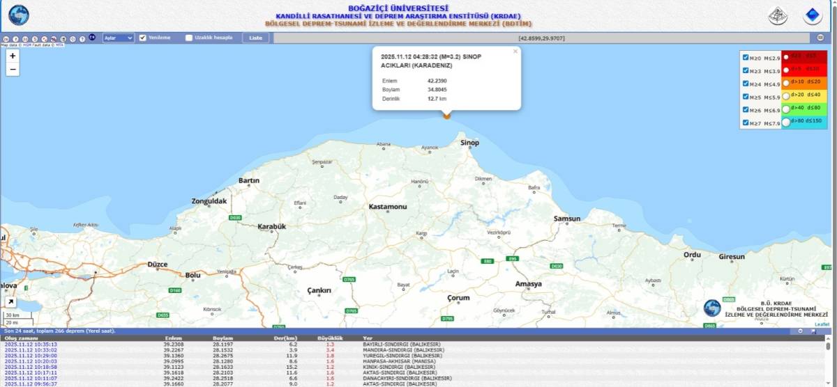The image size is (837, 387).
Task: Zoom in on the earthquake map
Action: tap(13, 56)
